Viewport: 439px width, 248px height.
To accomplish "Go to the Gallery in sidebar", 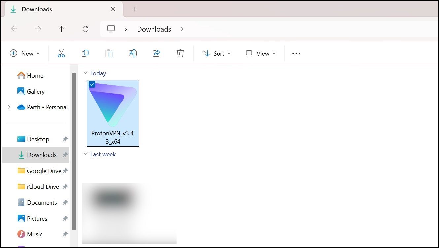I will [36, 91].
